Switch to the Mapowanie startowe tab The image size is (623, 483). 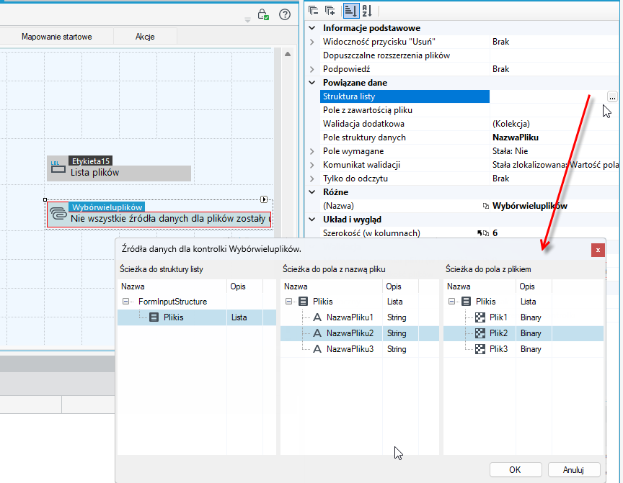[x=56, y=37]
